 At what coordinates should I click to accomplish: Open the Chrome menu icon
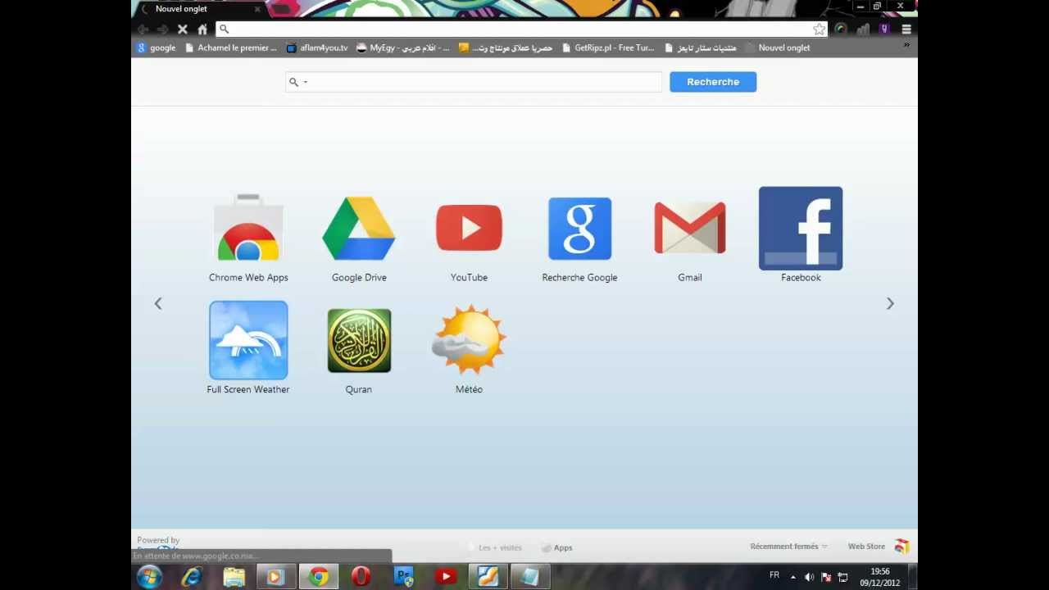pos(906,29)
